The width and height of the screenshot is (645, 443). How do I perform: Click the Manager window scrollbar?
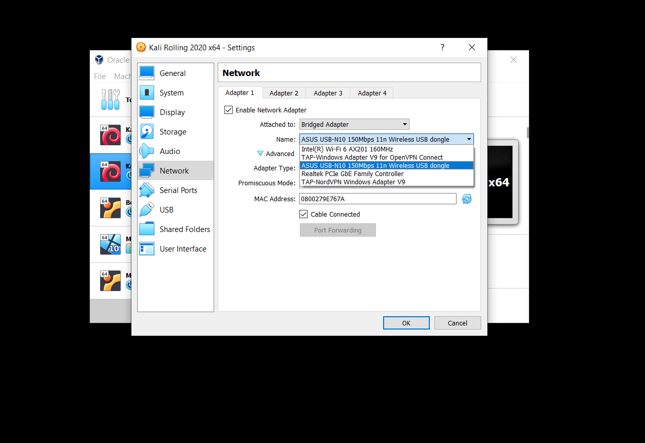point(527,133)
